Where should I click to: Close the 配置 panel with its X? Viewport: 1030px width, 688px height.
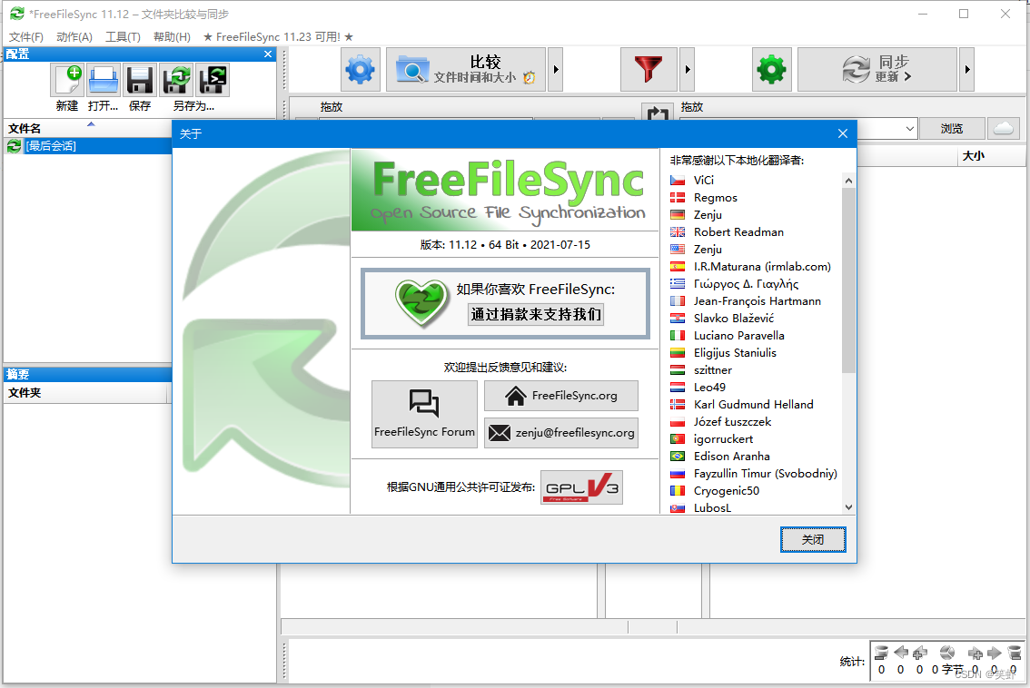point(268,54)
